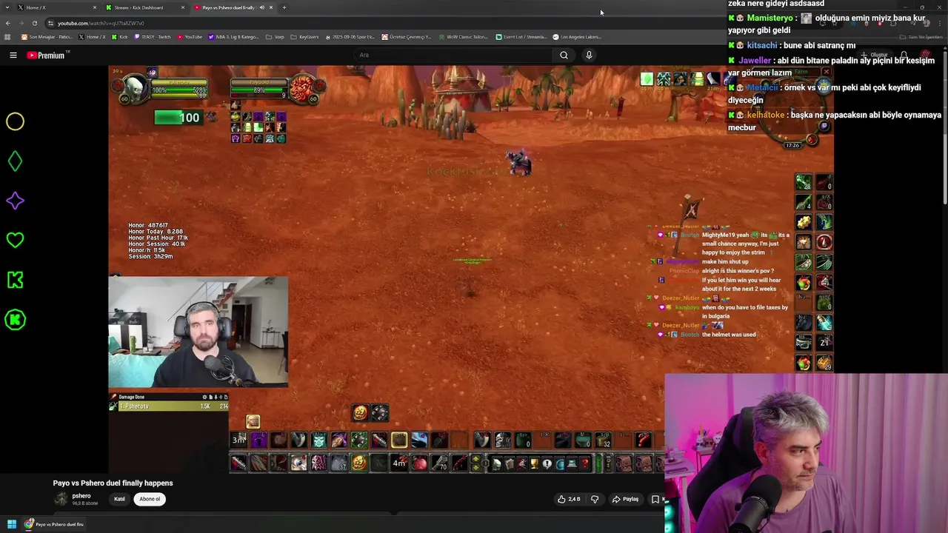948x533 pixels.
Task: Start voice search with the microphone icon
Action: pyautogui.click(x=589, y=55)
